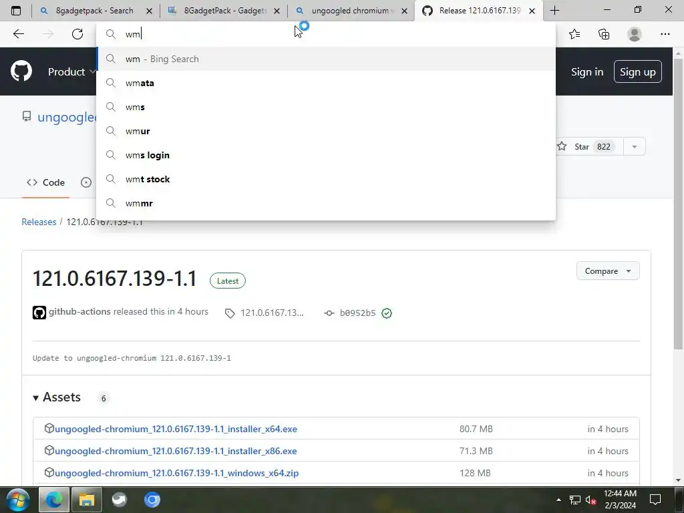Image resolution: width=684 pixels, height=513 pixels.
Task: Open the repository Code tab
Action: pos(45,183)
